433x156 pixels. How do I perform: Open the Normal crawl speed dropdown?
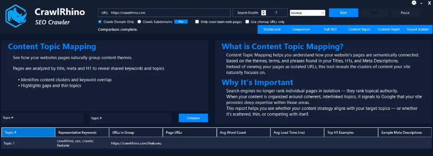click(x=308, y=13)
